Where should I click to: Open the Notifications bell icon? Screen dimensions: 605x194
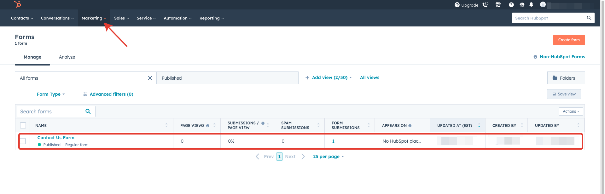pos(531,5)
